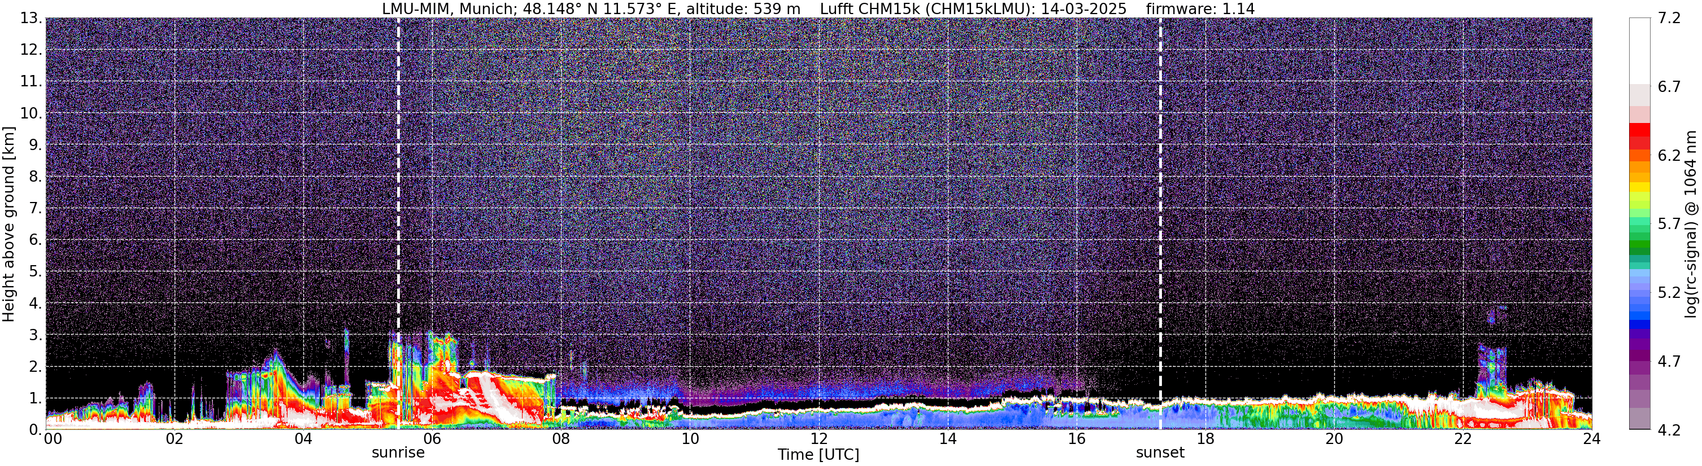Image resolution: width=1702 pixels, height=466 pixels.
Task: Select the 'sunrise' label below the axis
Action: pos(398,453)
